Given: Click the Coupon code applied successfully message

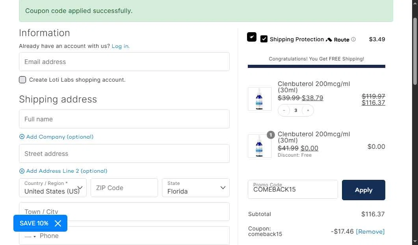Looking at the screenshot, I should [79, 11].
